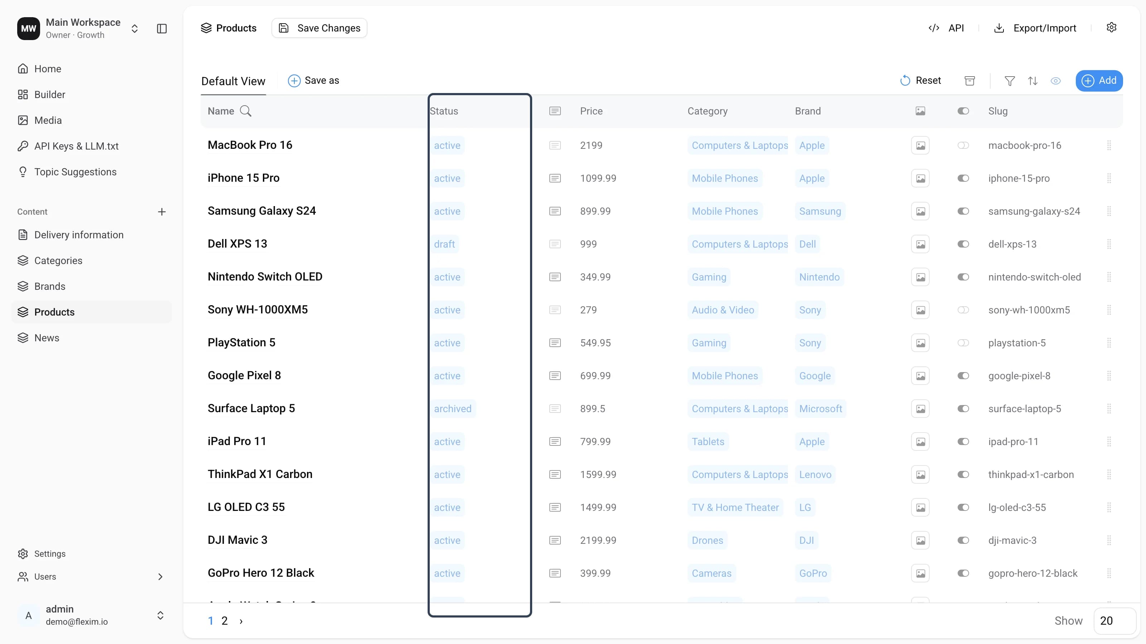This screenshot has width=1146, height=644.
Task: Open Export/Import
Action: coord(1035,28)
